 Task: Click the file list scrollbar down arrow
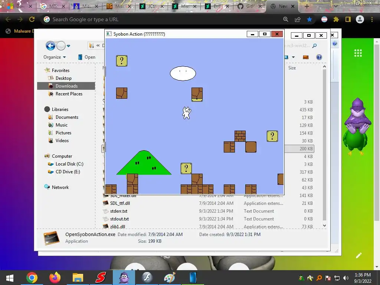324,225
